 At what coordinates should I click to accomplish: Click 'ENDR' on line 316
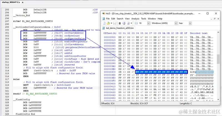(26, 76)
